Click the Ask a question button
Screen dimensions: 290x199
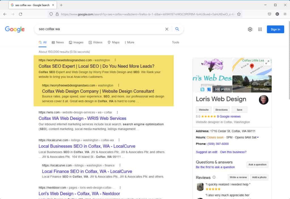(x=257, y=164)
